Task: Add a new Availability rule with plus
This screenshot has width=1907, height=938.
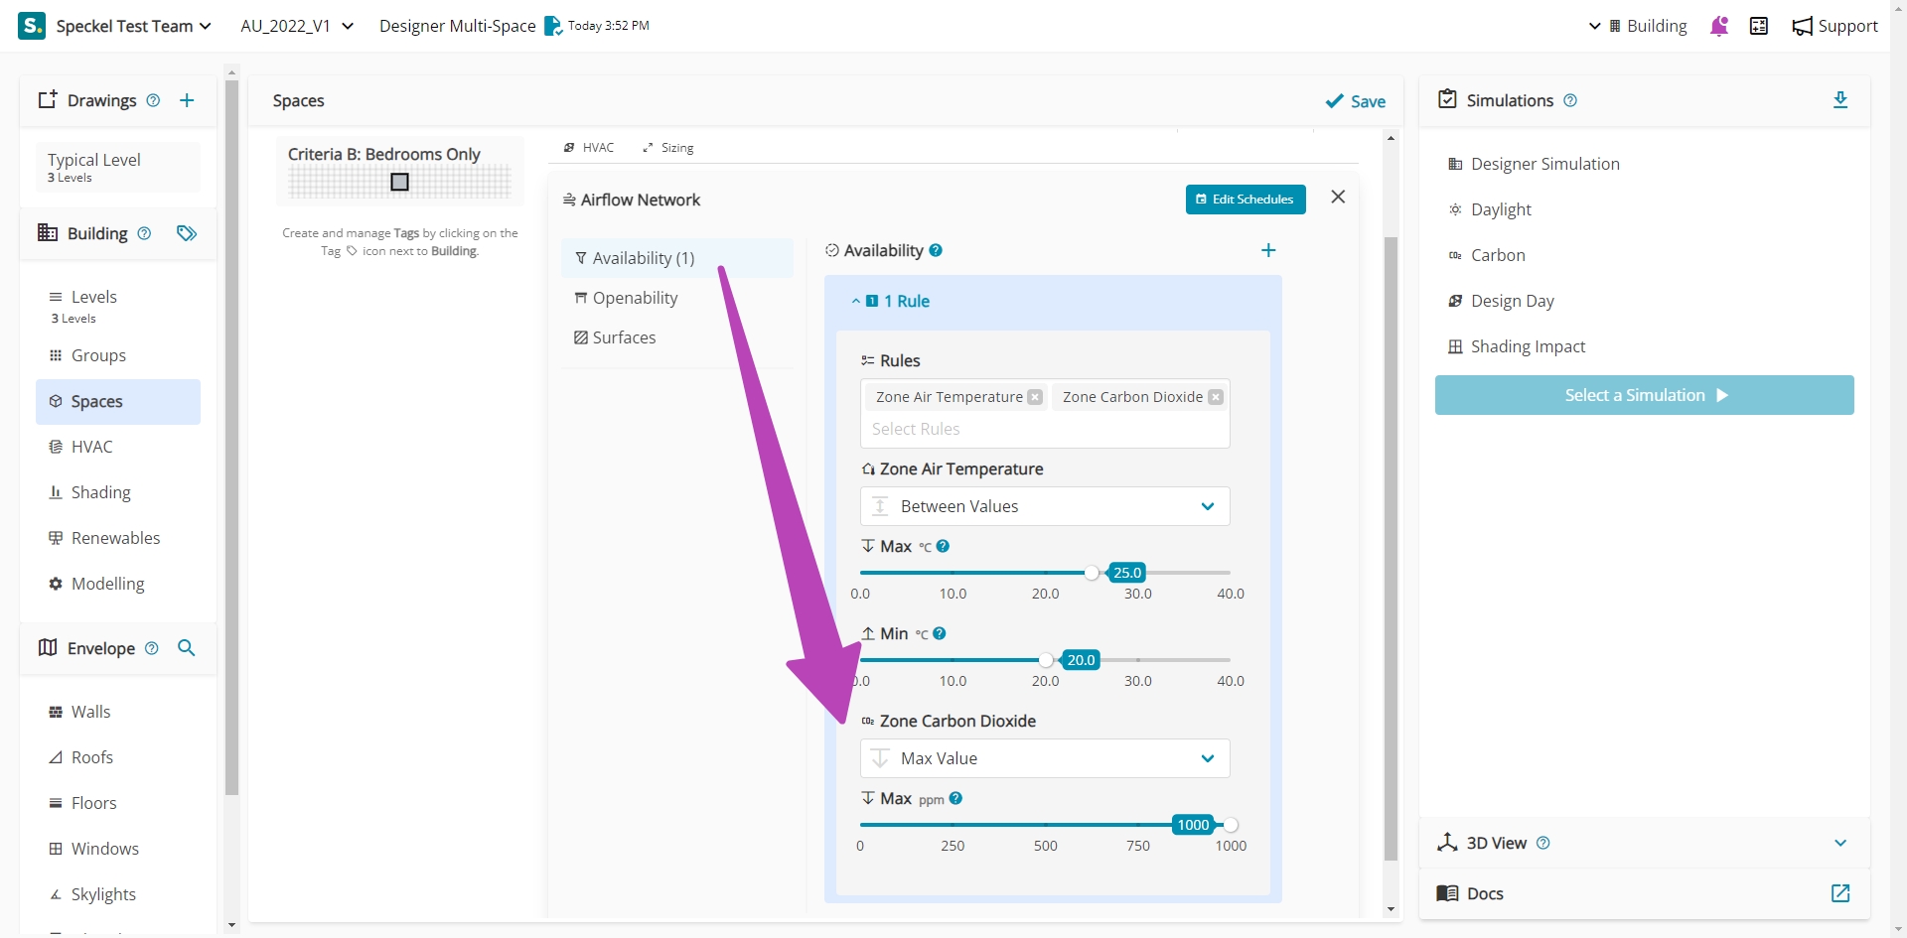Action: click(x=1268, y=250)
